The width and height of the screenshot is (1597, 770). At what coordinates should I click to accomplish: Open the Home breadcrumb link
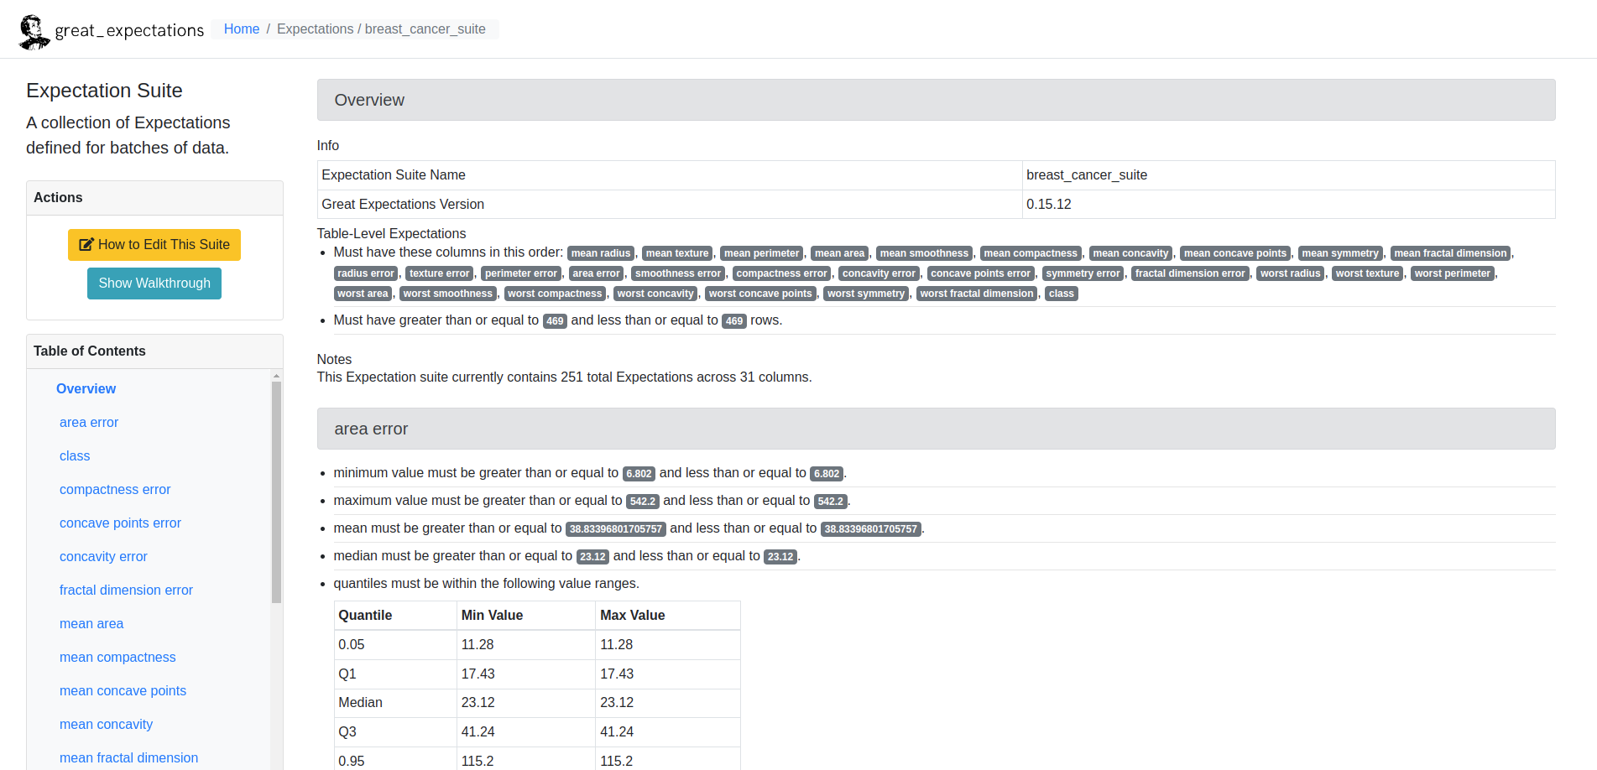pyautogui.click(x=242, y=29)
